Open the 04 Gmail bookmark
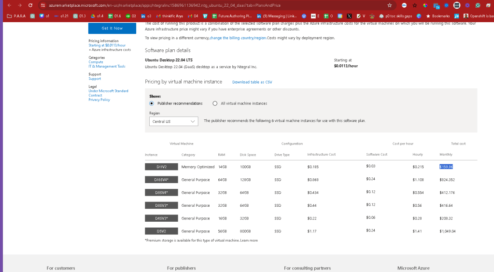This screenshot has width=494, height=272. pyautogui.click(x=193, y=16)
